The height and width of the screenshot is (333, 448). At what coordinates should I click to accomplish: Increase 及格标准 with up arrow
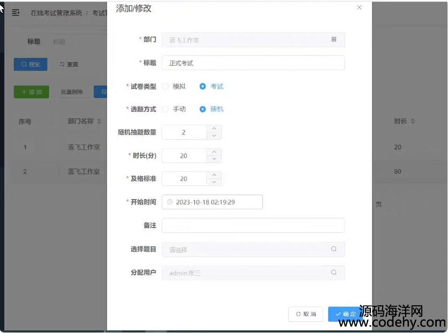point(214,175)
